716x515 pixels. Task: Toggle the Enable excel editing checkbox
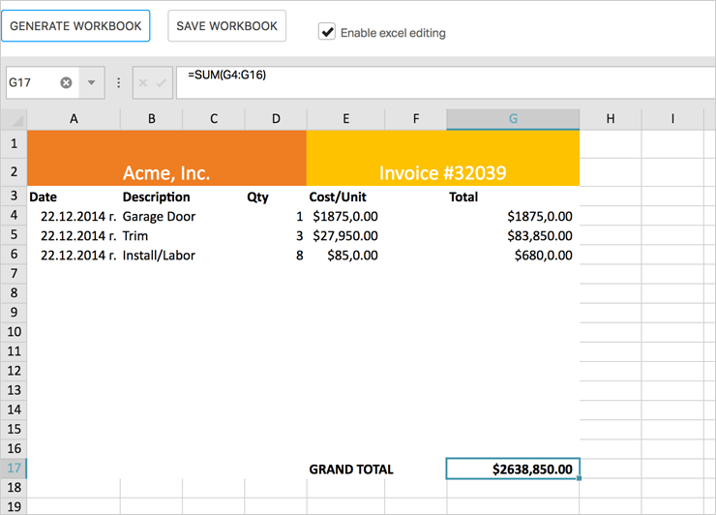327,32
